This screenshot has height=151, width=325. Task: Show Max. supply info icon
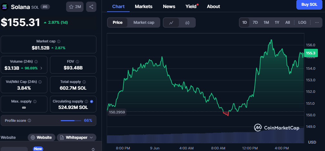click(x=35, y=102)
